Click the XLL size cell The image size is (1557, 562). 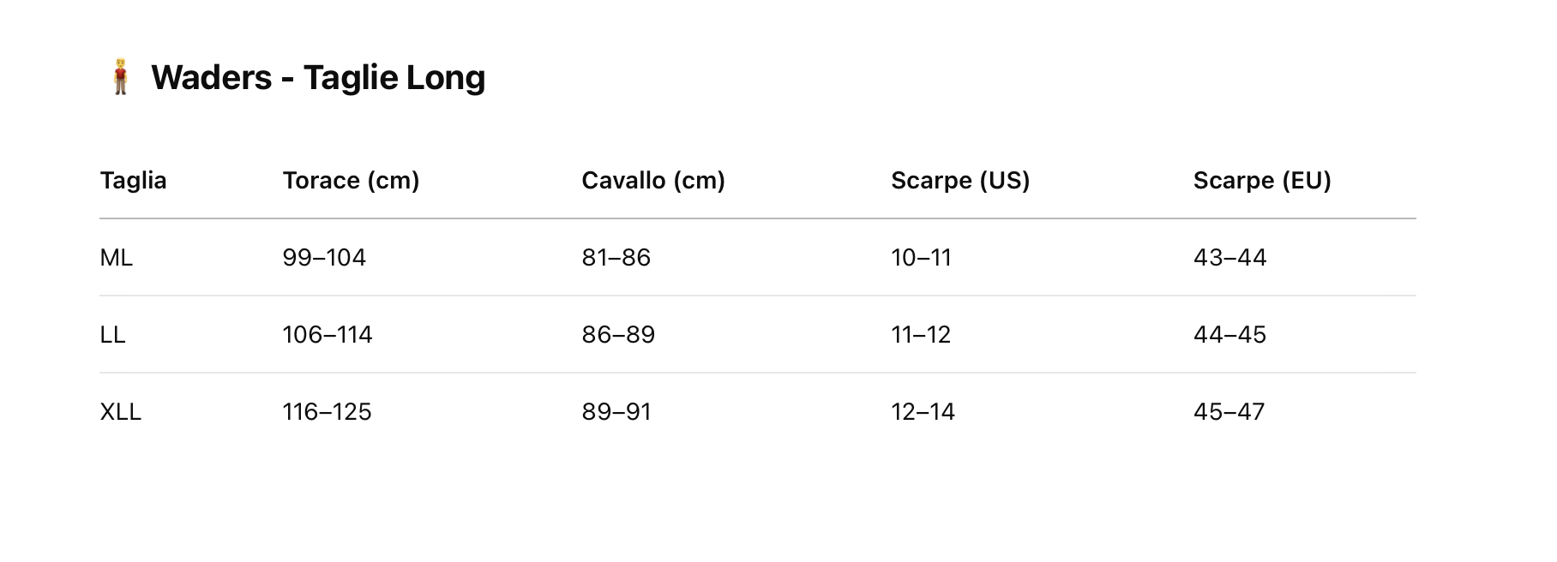[120, 412]
